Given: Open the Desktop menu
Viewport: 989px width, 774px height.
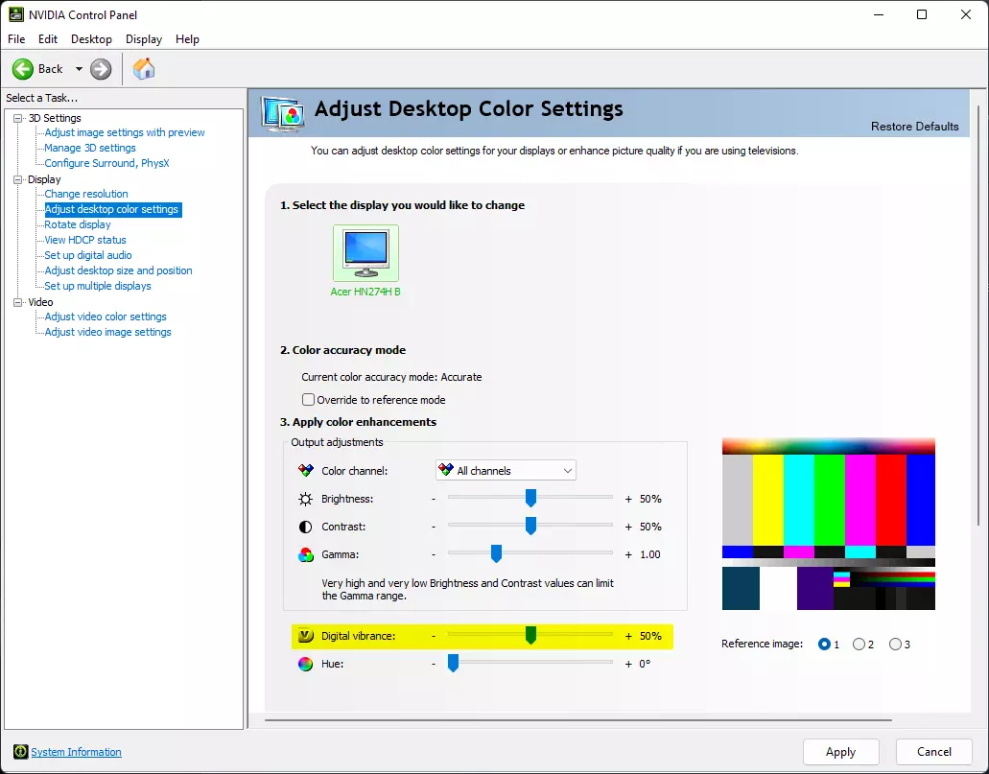Looking at the screenshot, I should (x=91, y=39).
